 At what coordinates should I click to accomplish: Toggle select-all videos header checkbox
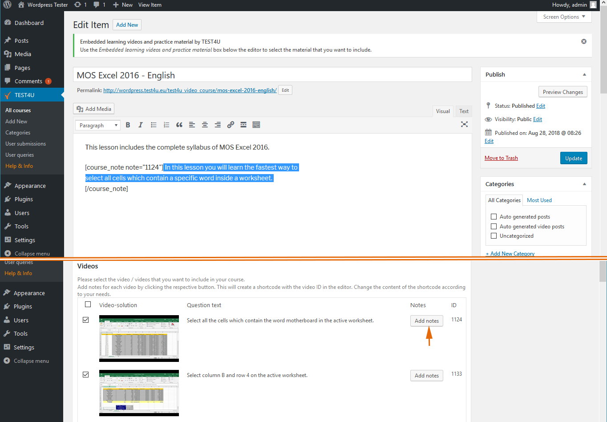[88, 304]
